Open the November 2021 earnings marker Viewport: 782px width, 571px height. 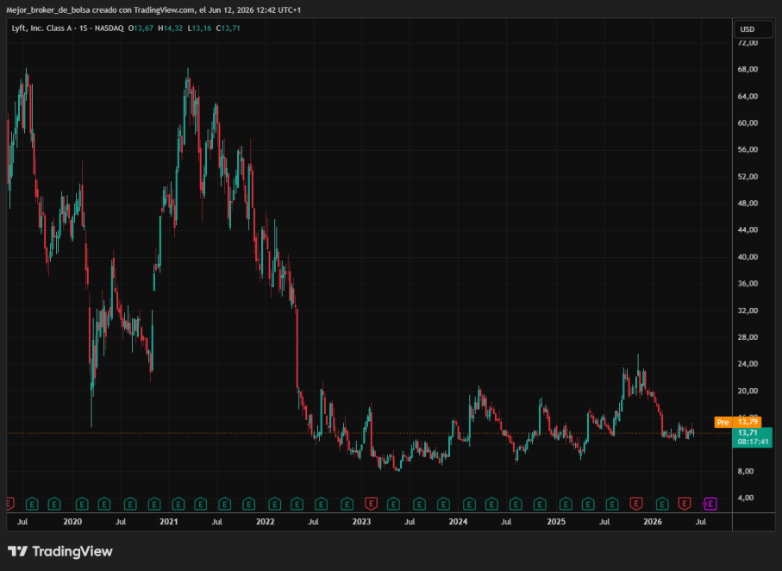248,504
